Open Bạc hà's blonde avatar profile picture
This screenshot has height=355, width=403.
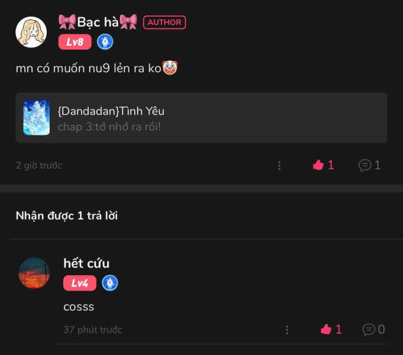click(31, 32)
